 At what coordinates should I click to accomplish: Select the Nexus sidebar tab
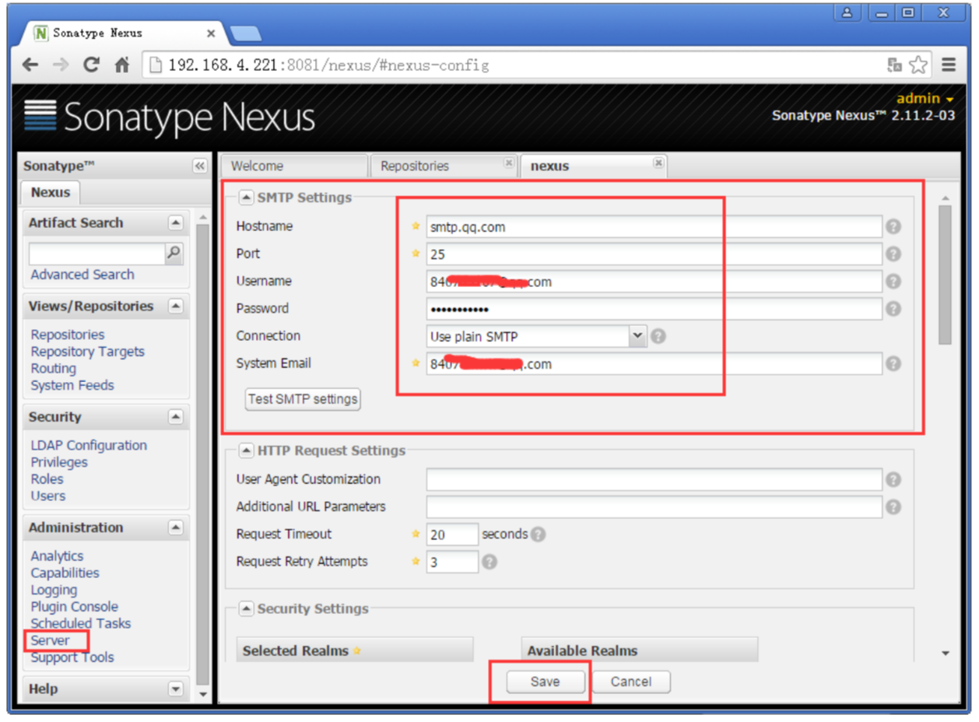tap(51, 192)
